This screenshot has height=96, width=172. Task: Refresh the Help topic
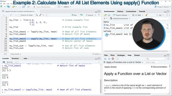coord(169,59)
